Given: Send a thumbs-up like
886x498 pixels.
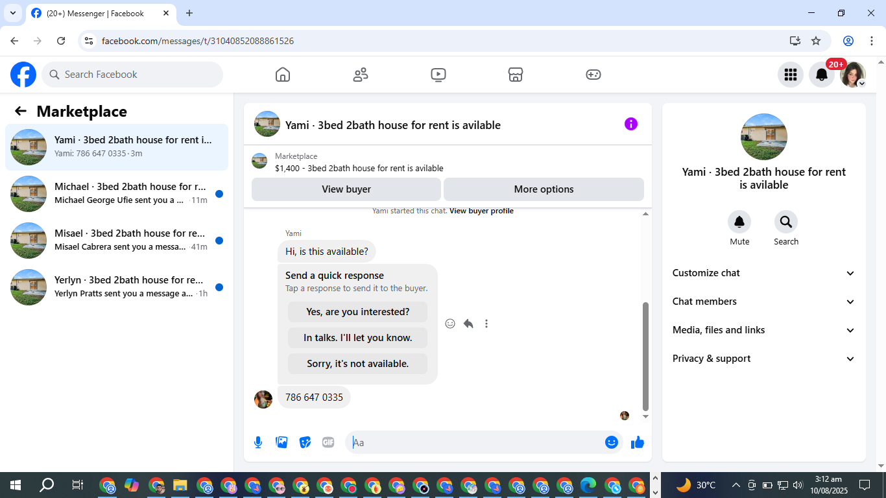Looking at the screenshot, I should (638, 442).
